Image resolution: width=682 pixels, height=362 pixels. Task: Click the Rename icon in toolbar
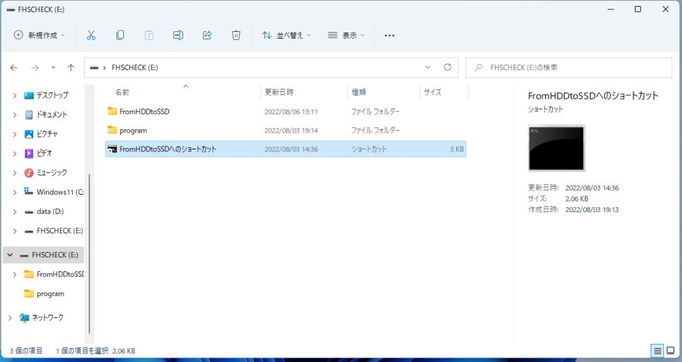[x=178, y=35]
